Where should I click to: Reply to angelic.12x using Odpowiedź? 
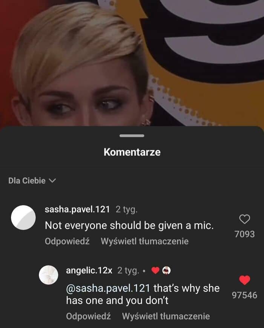(88, 316)
